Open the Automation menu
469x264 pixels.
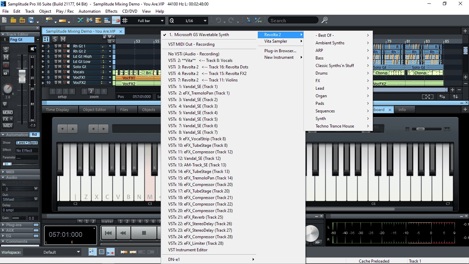90,11
